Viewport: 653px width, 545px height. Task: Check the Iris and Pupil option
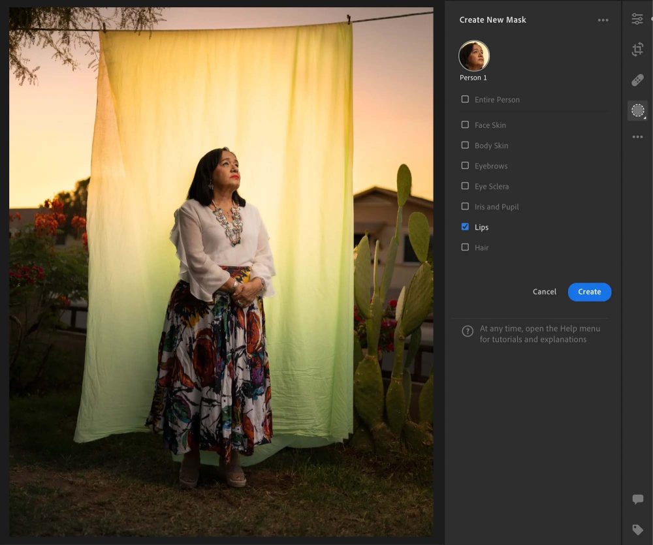point(465,206)
